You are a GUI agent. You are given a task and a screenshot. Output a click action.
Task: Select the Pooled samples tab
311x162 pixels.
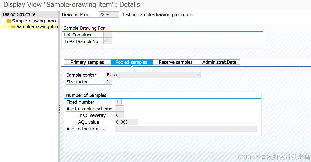[x=132, y=62]
